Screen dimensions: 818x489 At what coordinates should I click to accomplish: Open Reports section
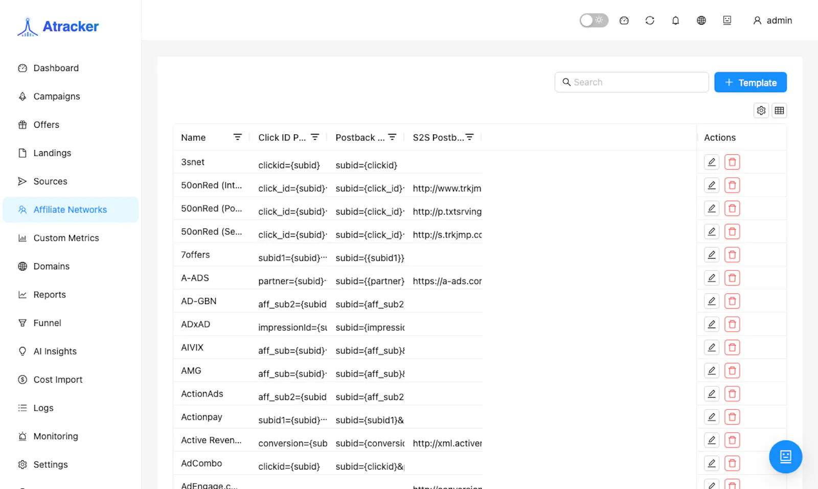point(71,295)
